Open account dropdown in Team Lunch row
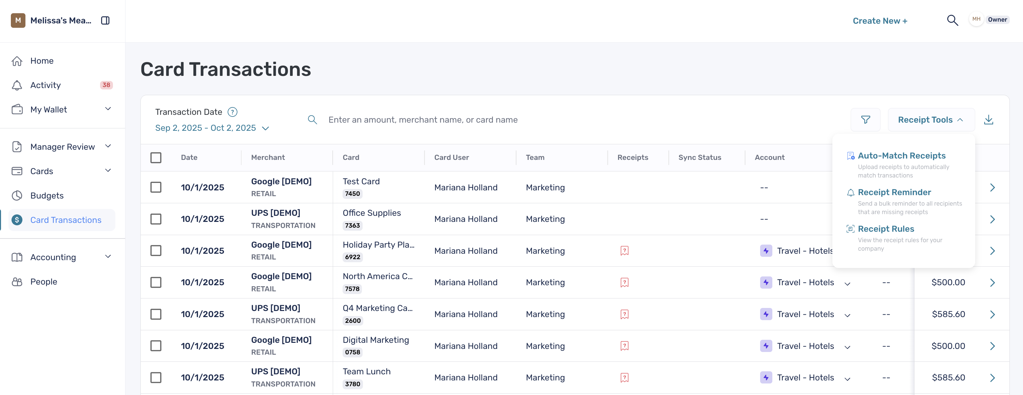The width and height of the screenshot is (1023, 395). pos(847,379)
